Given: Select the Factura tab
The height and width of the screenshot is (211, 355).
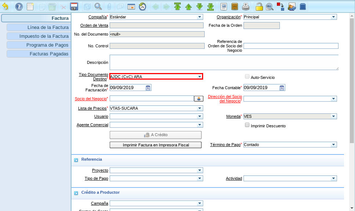Looking at the screenshot, I should pyautogui.click(x=36, y=18).
